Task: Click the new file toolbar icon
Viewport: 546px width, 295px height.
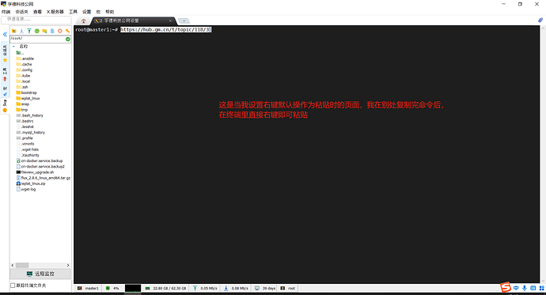Action: (x=52, y=31)
